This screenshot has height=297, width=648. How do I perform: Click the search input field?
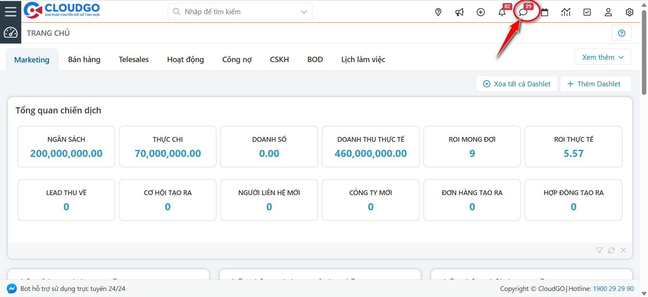(x=236, y=12)
